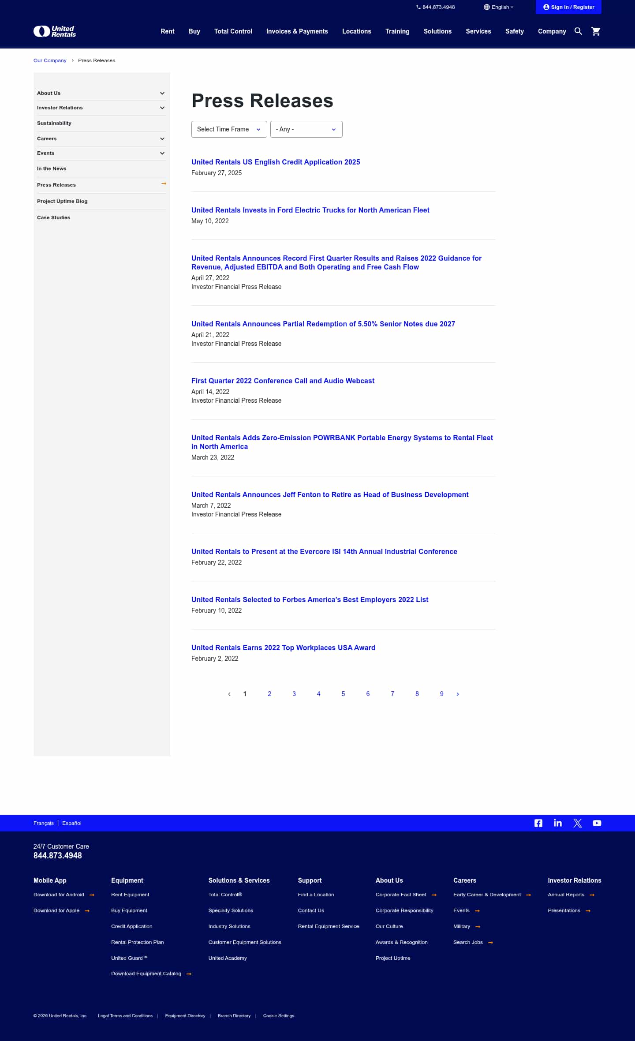Open Ford Electric Trucks press release

coord(310,210)
